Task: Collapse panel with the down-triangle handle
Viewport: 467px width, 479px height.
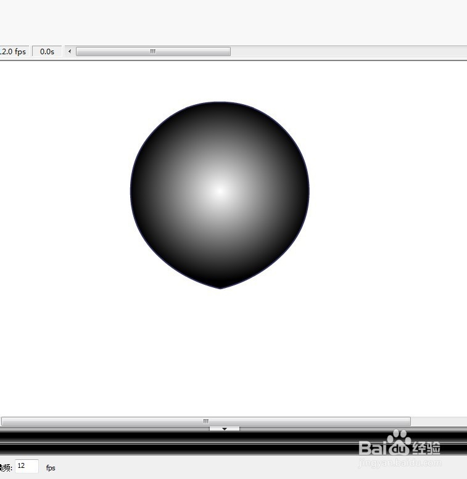Action: (x=225, y=429)
